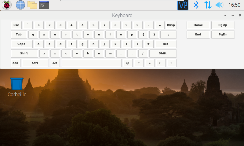
Task: Tap the space bar key
Action: tap(91, 63)
